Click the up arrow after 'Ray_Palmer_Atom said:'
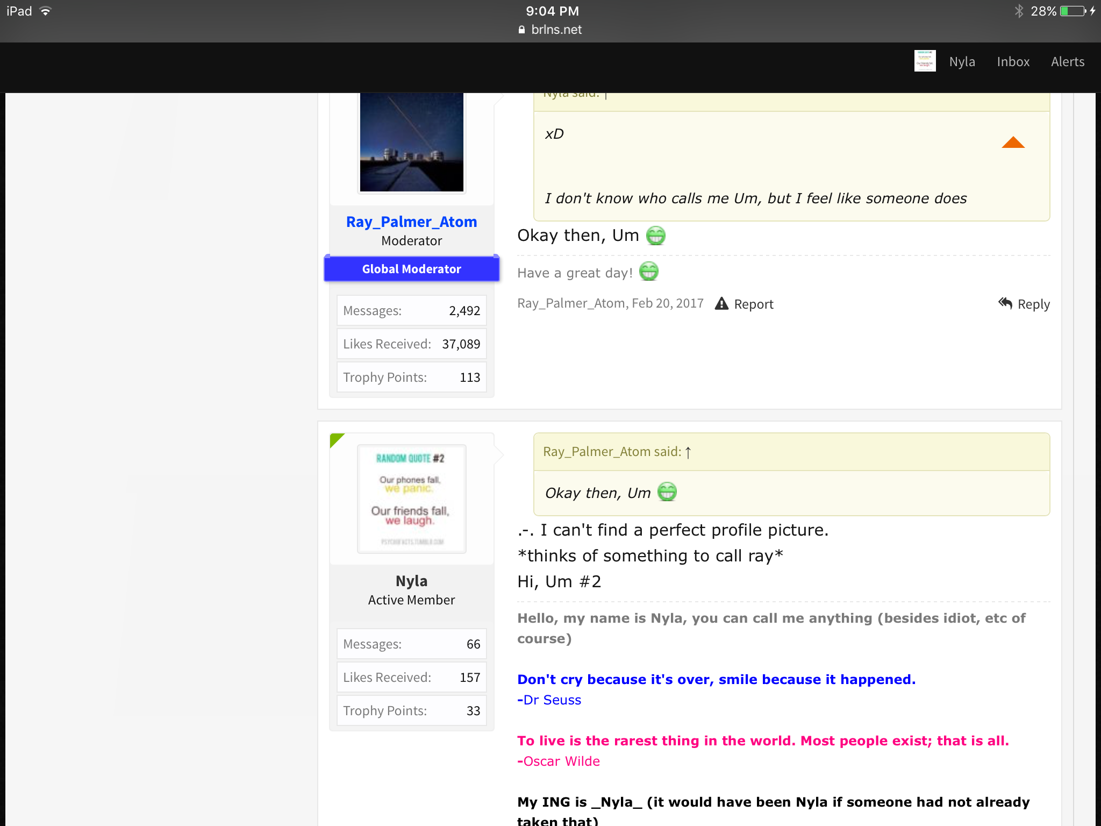The image size is (1101, 826). pyautogui.click(x=688, y=452)
